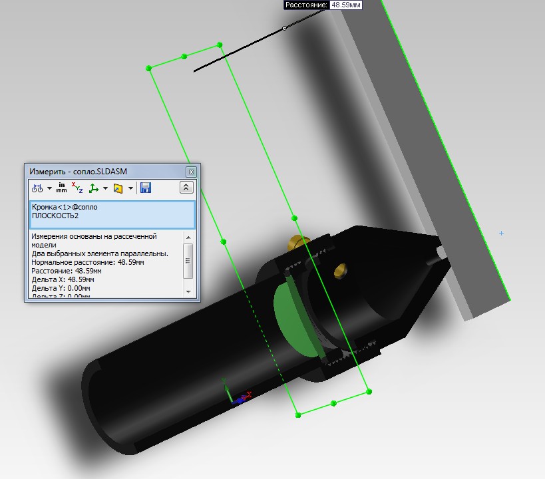Select Кромка<1>@сопло in the selection list

click(65, 207)
